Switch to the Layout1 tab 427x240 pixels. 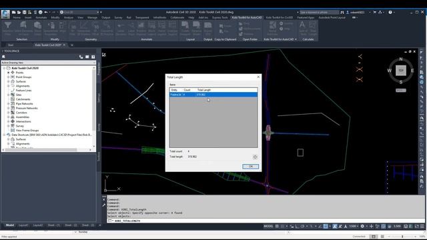click(23, 225)
